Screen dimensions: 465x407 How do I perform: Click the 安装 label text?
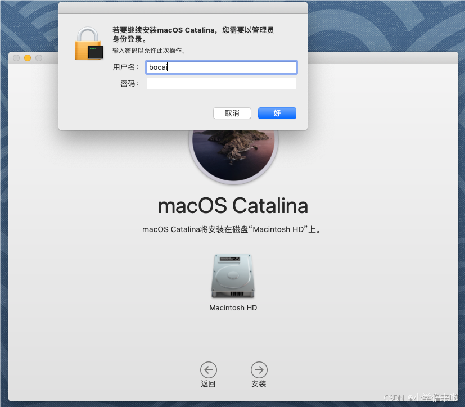click(259, 383)
